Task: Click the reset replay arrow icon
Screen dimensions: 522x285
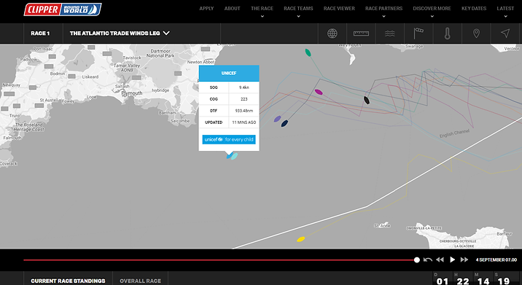Action: [x=428, y=259]
